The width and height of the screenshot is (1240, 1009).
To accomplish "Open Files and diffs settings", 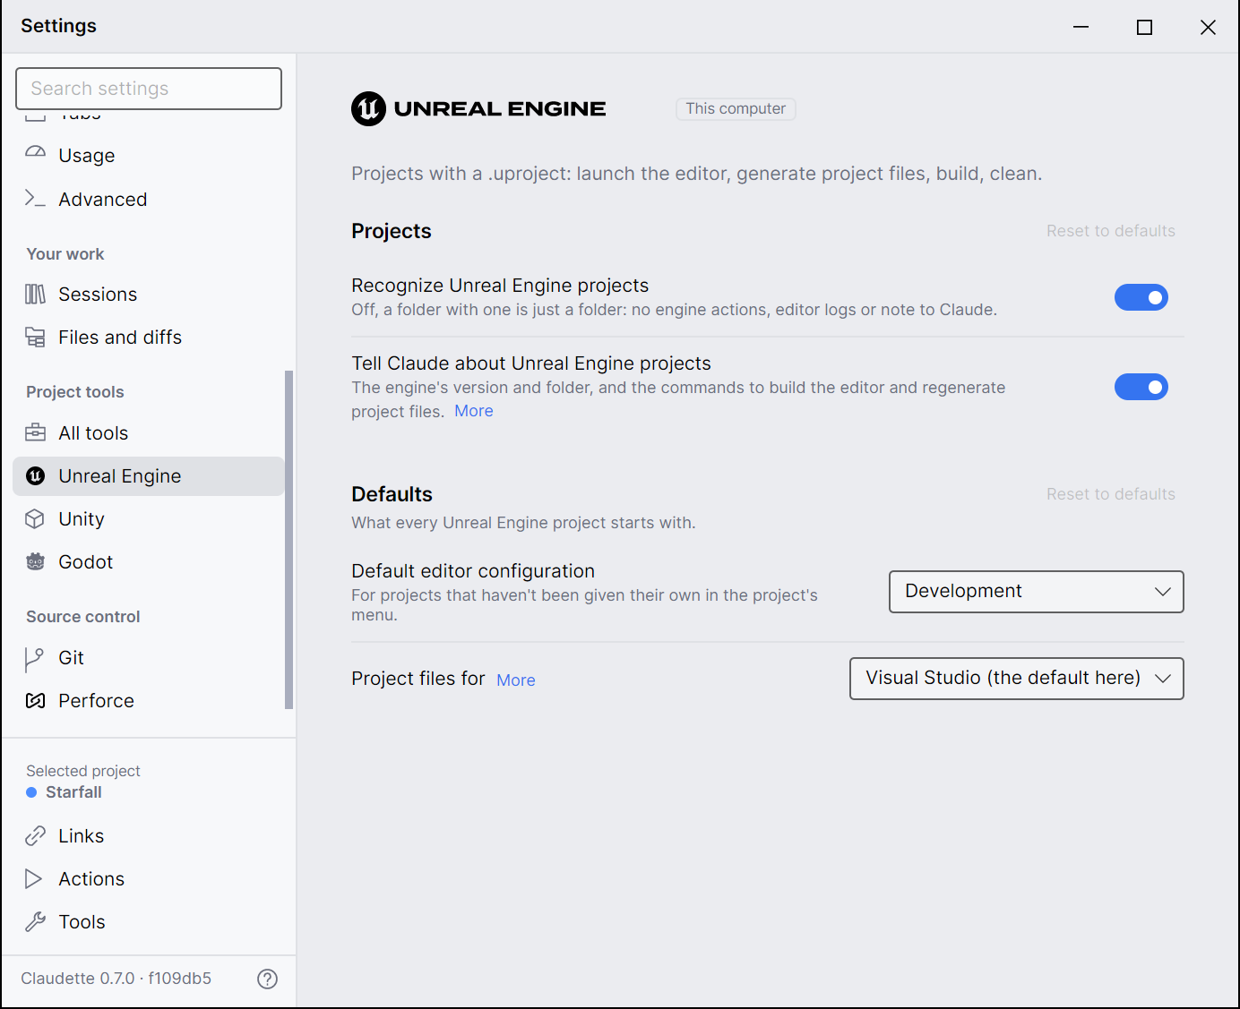I will pyautogui.click(x=149, y=337).
